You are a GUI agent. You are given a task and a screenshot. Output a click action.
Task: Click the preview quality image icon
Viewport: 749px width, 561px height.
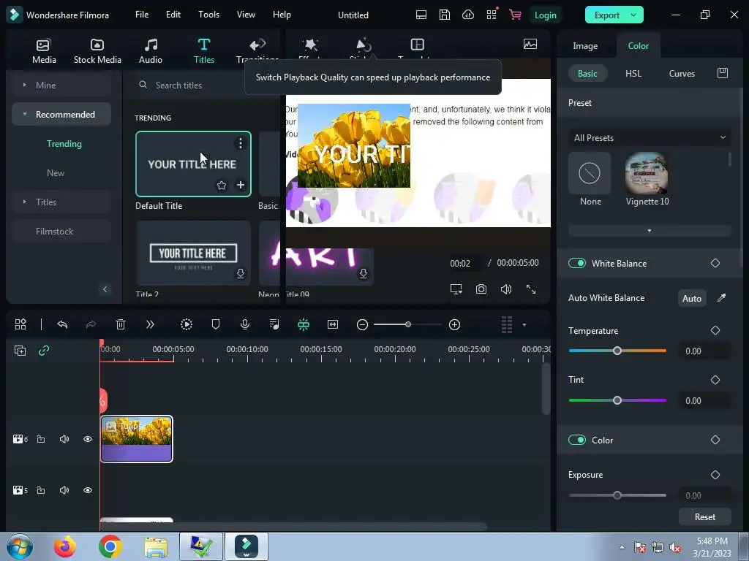[x=530, y=45]
